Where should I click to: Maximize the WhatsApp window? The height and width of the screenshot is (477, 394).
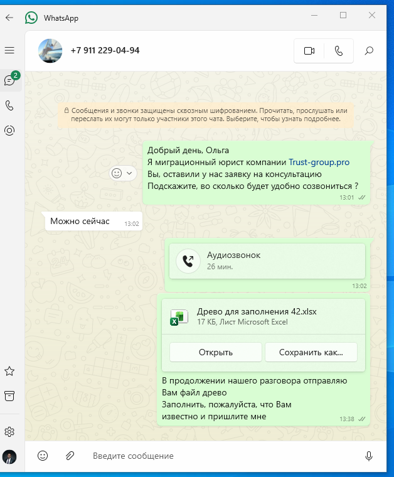(343, 15)
